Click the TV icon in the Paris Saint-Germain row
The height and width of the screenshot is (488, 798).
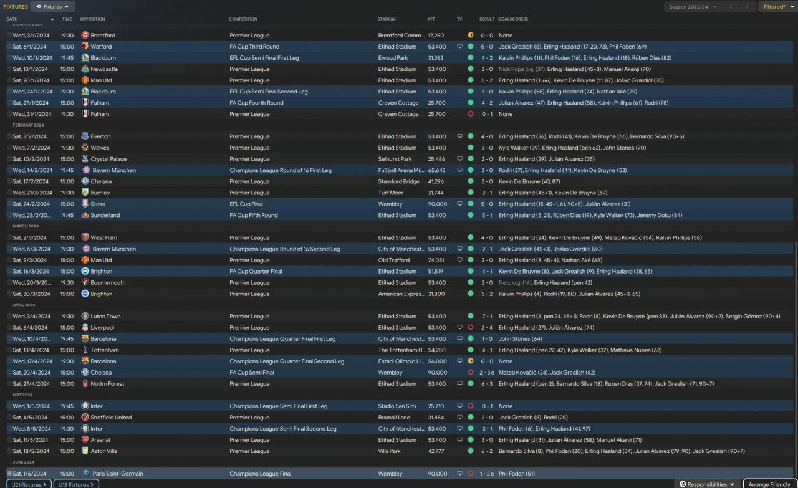pyautogui.click(x=460, y=473)
